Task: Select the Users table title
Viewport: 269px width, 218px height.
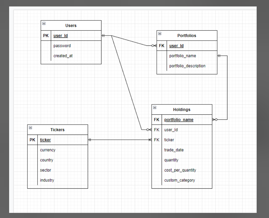Action: 71,26
